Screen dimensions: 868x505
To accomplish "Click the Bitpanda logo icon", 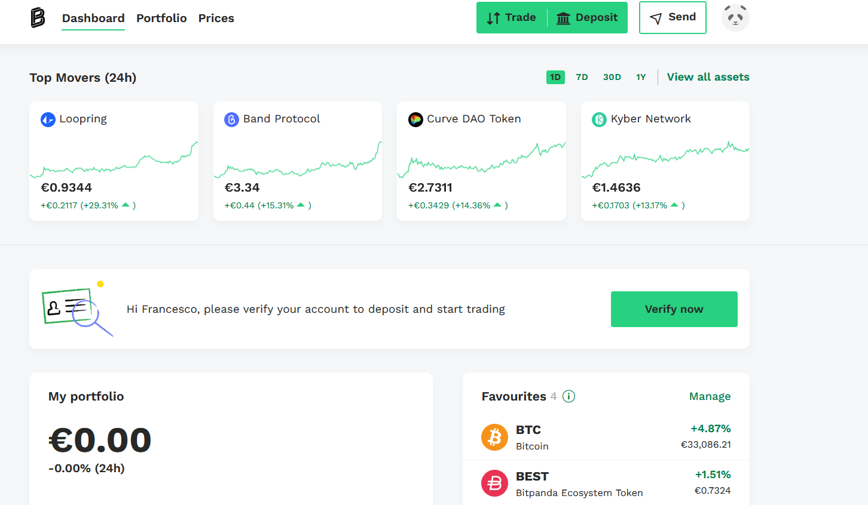I will tap(38, 18).
